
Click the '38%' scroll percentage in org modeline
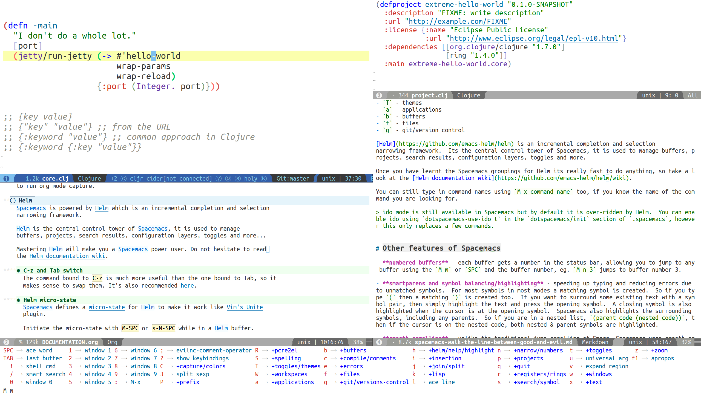358,342
